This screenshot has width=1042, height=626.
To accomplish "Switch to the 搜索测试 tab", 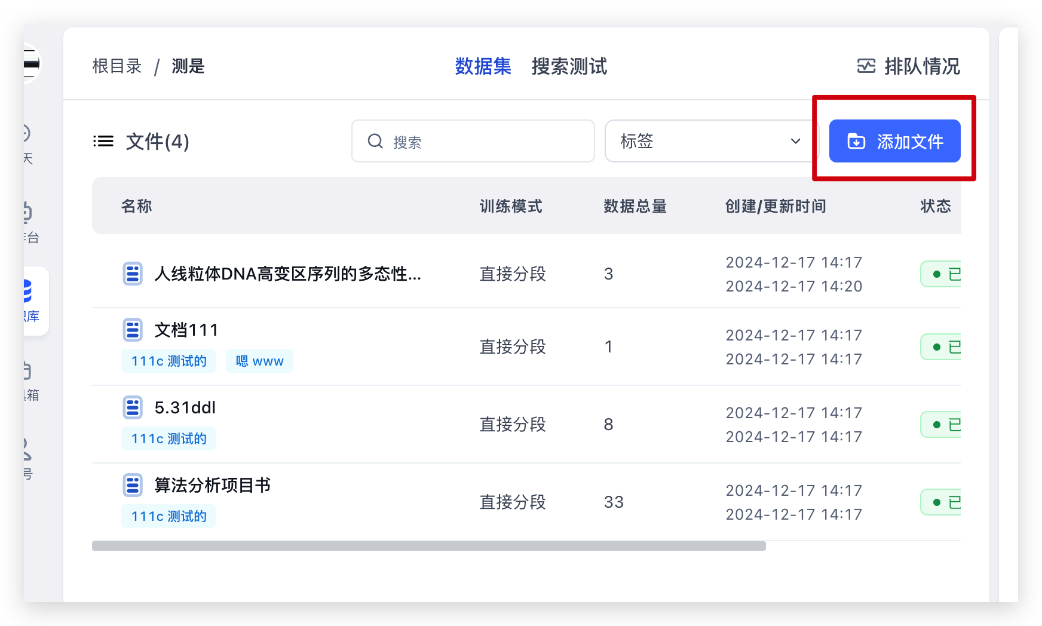I will pos(569,66).
